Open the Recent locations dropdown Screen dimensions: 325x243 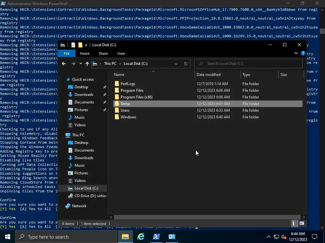(x=81, y=64)
